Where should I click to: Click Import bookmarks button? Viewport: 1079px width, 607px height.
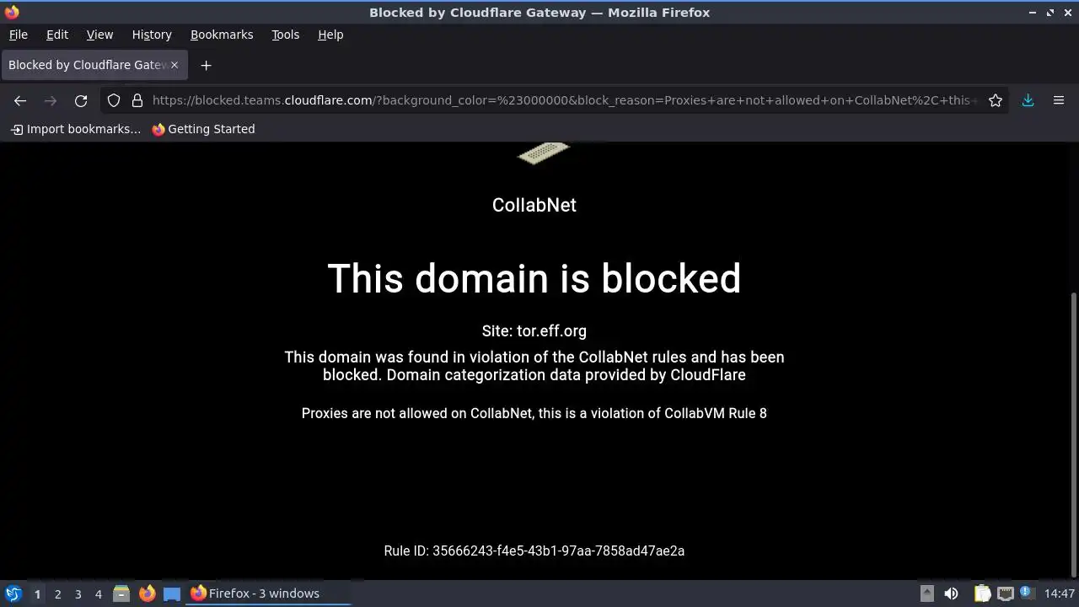(x=76, y=129)
